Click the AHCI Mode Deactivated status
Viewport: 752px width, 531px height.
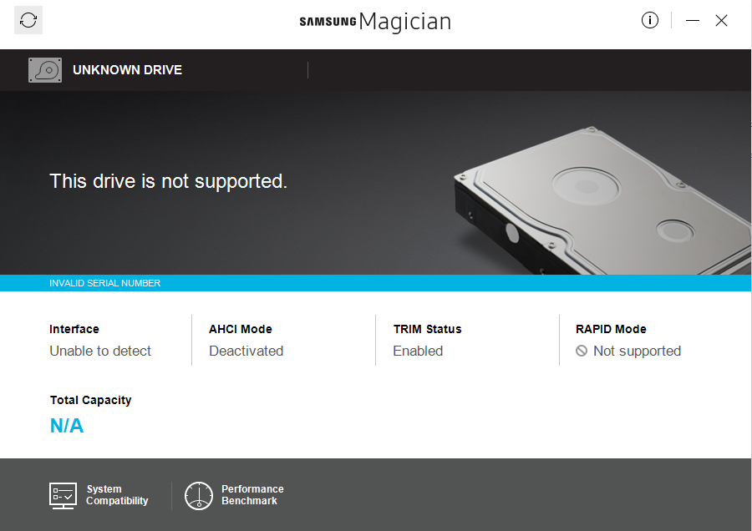pyautogui.click(x=246, y=351)
